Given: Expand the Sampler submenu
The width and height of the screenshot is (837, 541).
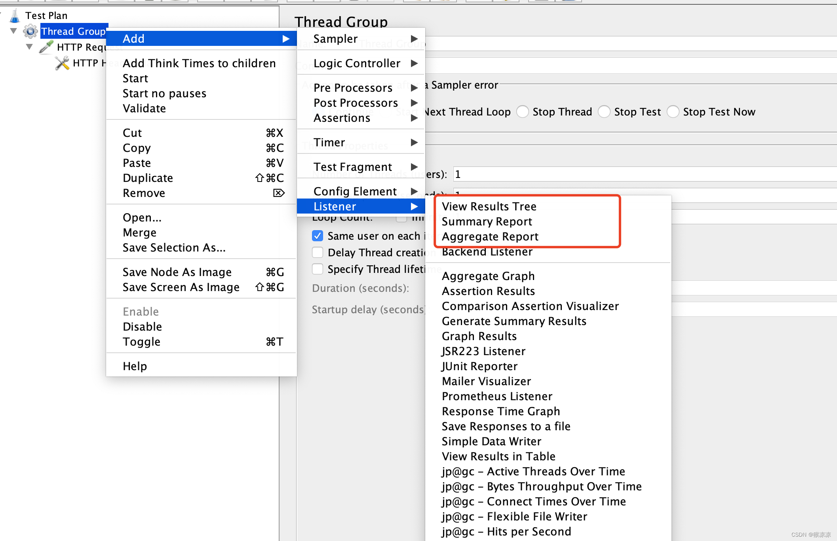Looking at the screenshot, I should click(x=361, y=39).
